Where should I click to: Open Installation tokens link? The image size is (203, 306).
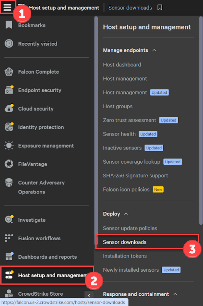coord(125,256)
